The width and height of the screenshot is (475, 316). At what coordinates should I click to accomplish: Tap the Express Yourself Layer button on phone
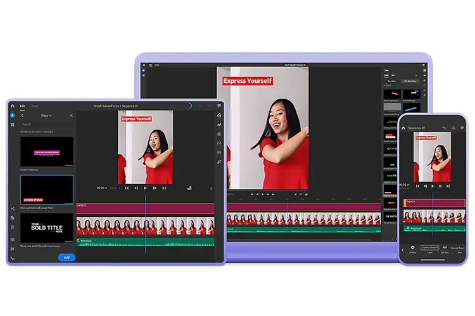click(429, 247)
